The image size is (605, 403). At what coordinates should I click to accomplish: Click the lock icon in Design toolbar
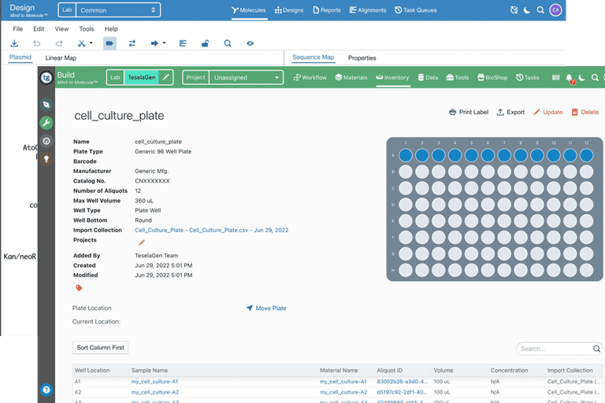tap(205, 43)
